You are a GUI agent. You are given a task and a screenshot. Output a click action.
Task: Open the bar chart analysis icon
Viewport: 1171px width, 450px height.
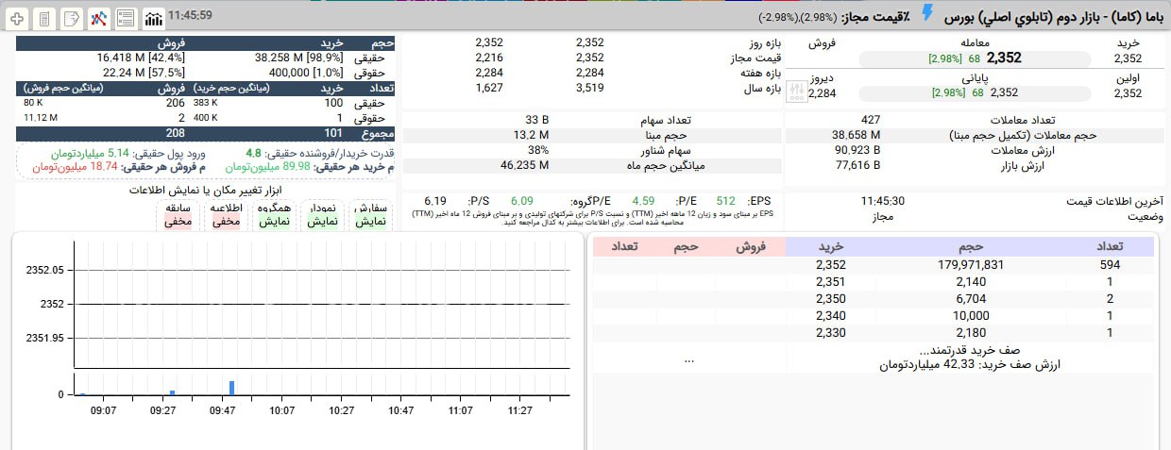[x=153, y=18]
